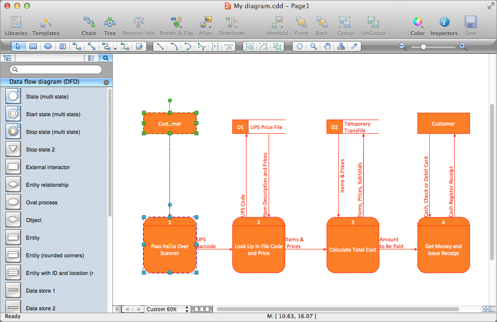
Task: Select the Stamp clone tool
Action: click(x=341, y=47)
